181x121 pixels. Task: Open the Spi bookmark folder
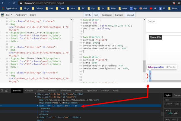(101, 8)
